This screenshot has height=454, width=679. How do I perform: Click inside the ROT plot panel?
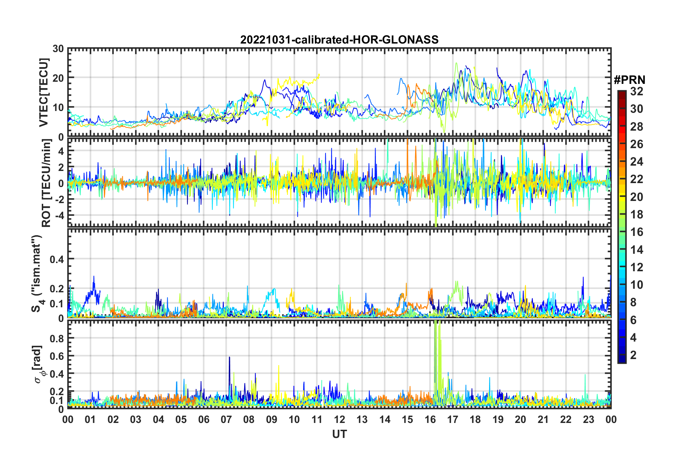[x=339, y=182]
